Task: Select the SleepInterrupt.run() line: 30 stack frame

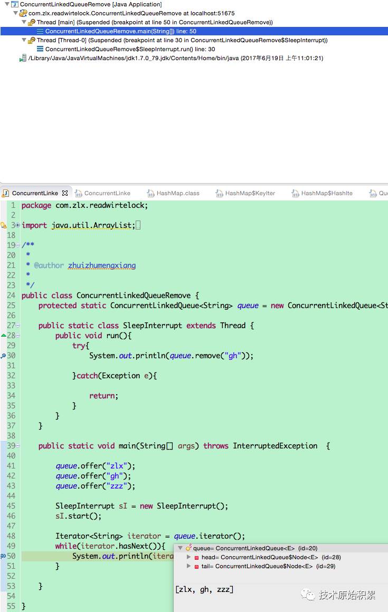Action: tap(130, 49)
